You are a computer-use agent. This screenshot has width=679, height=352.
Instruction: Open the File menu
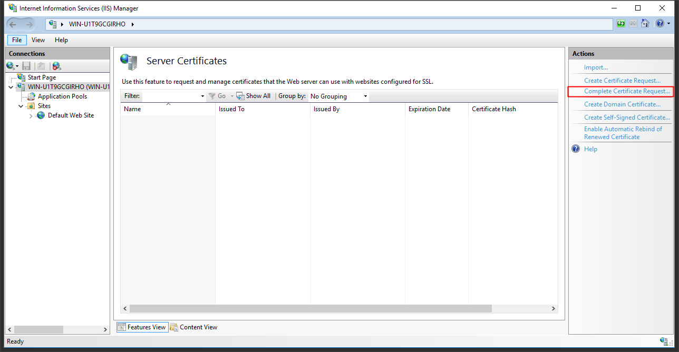(17, 40)
